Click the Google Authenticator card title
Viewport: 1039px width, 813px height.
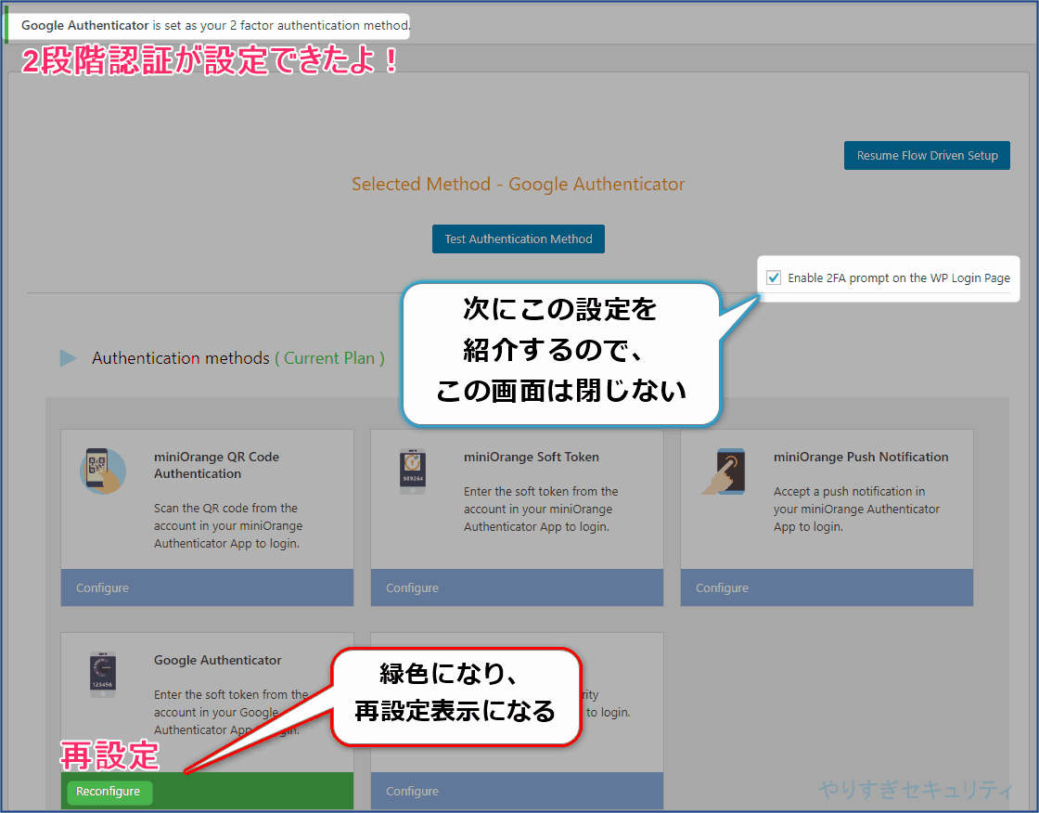coord(217,660)
